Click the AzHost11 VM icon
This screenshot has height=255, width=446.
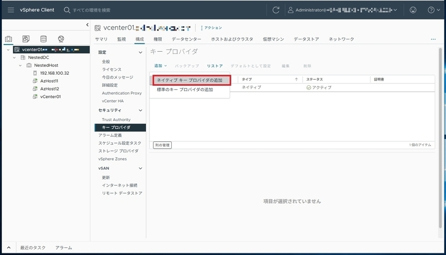coord(35,81)
